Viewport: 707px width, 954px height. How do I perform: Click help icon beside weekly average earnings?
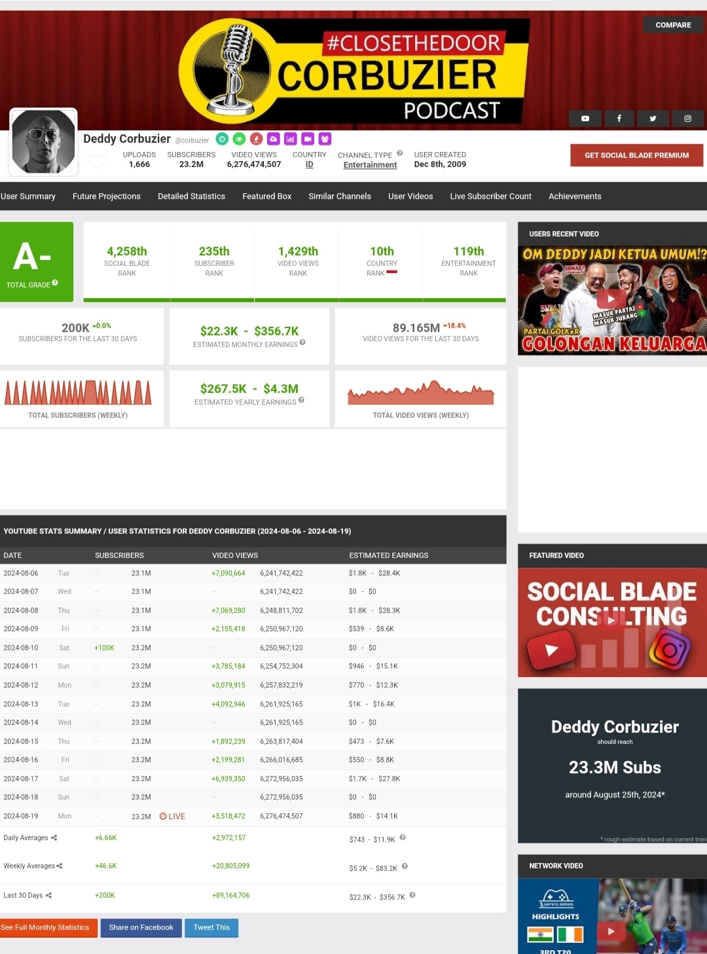coord(405,866)
